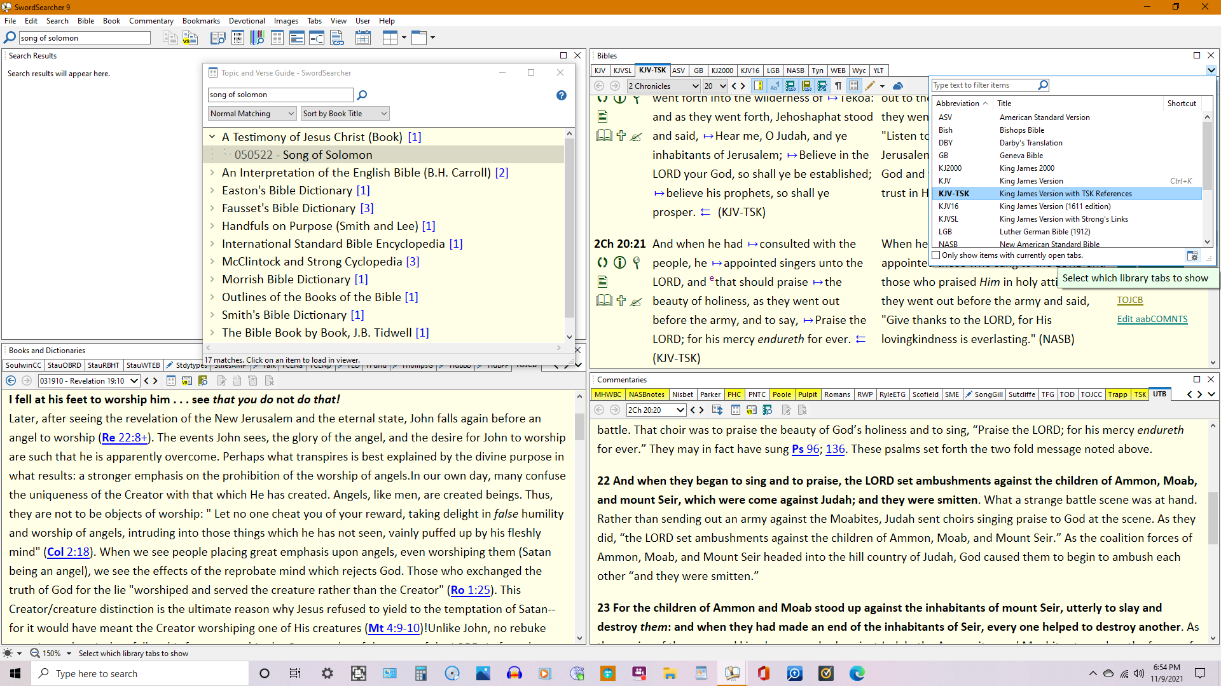Open the calendar devotional icon in main toolbar
Image resolution: width=1221 pixels, height=686 pixels.
pyautogui.click(x=362, y=38)
